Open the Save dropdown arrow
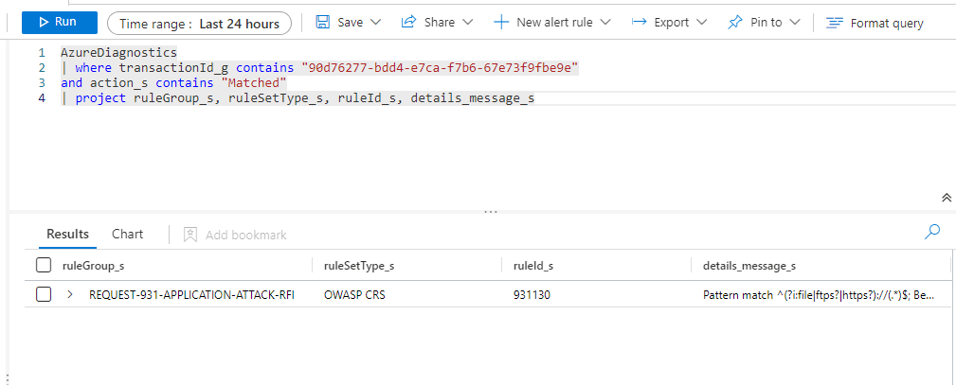Screen dimensions: 956x385 click(x=375, y=23)
